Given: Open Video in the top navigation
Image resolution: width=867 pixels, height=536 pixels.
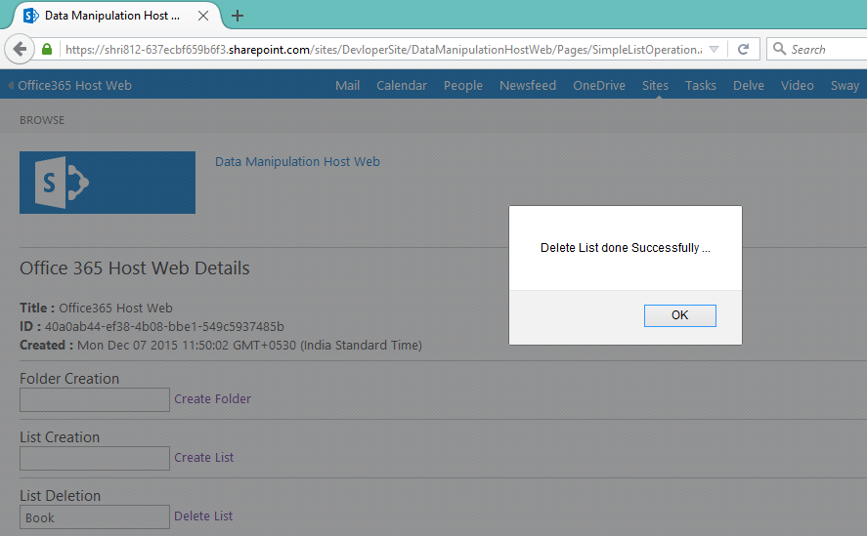Looking at the screenshot, I should 797,86.
